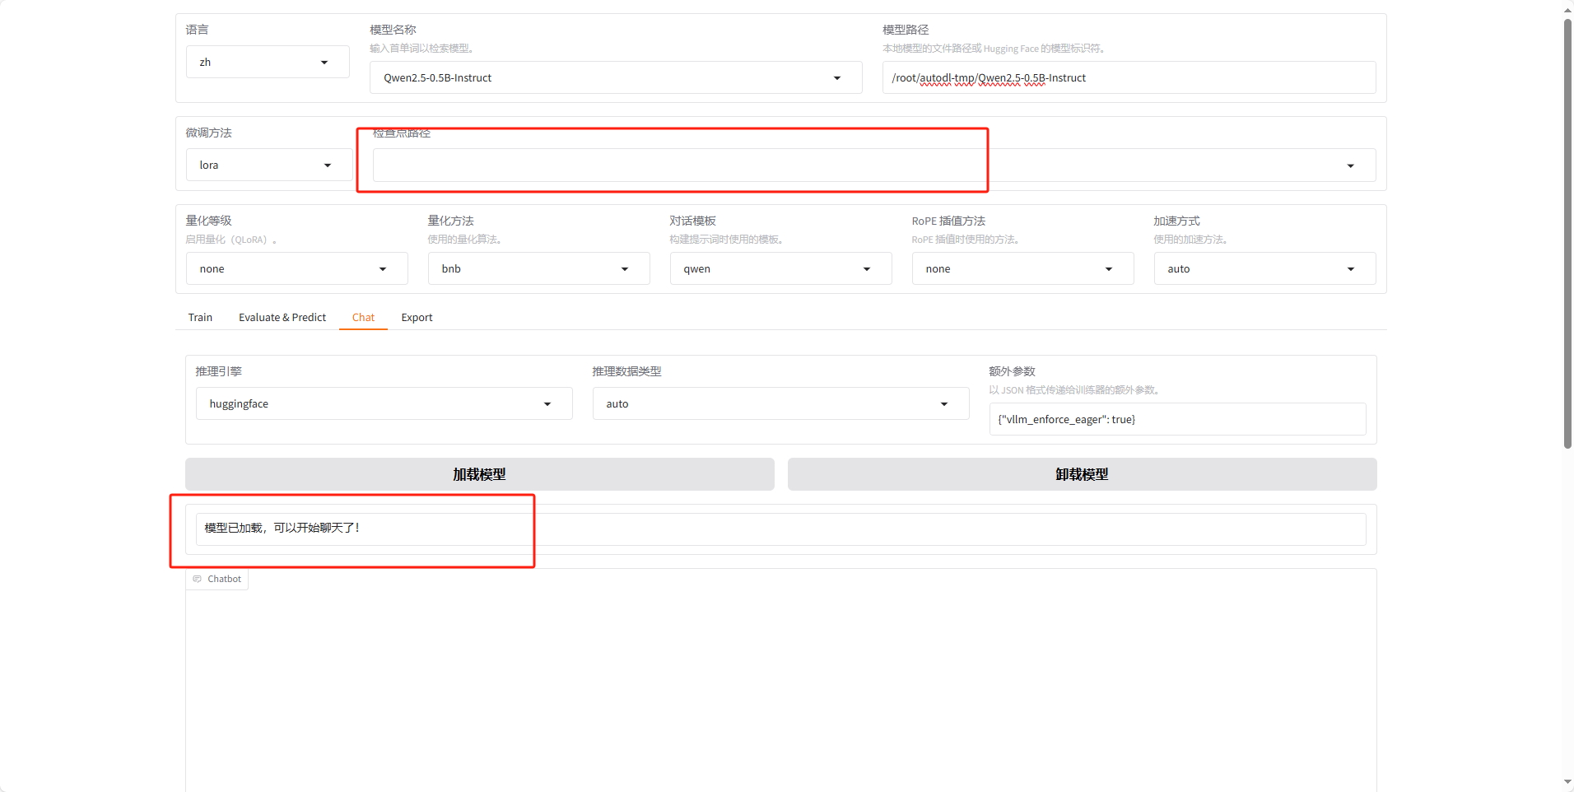Click the page vertical scrollbar thumb
The image size is (1574, 792).
point(1567,234)
